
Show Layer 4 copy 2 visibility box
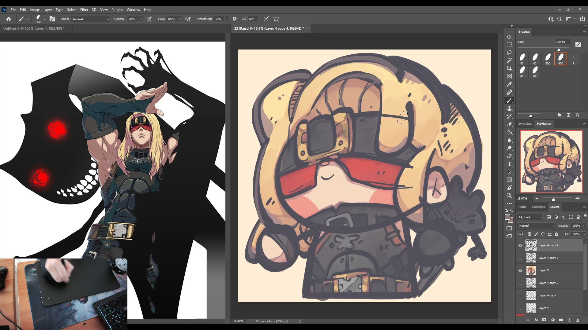tap(520, 283)
